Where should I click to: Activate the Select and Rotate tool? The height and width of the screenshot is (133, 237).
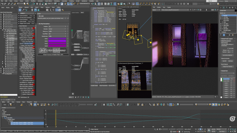40,4
